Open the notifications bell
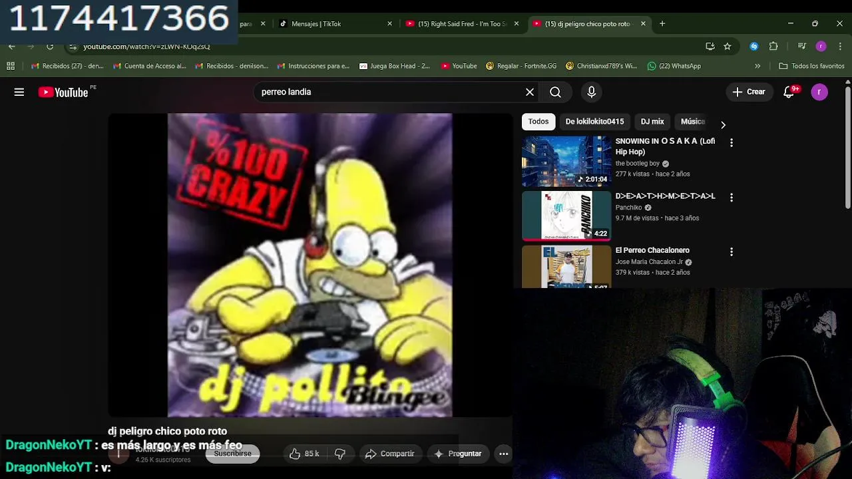This screenshot has width=852, height=479. [789, 92]
